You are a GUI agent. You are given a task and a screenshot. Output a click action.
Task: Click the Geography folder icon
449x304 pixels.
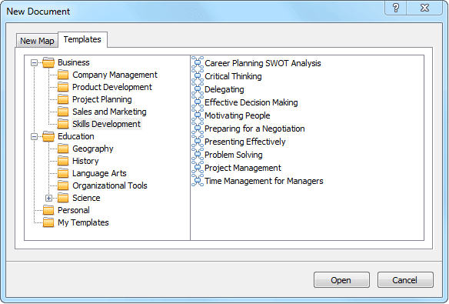(x=63, y=149)
